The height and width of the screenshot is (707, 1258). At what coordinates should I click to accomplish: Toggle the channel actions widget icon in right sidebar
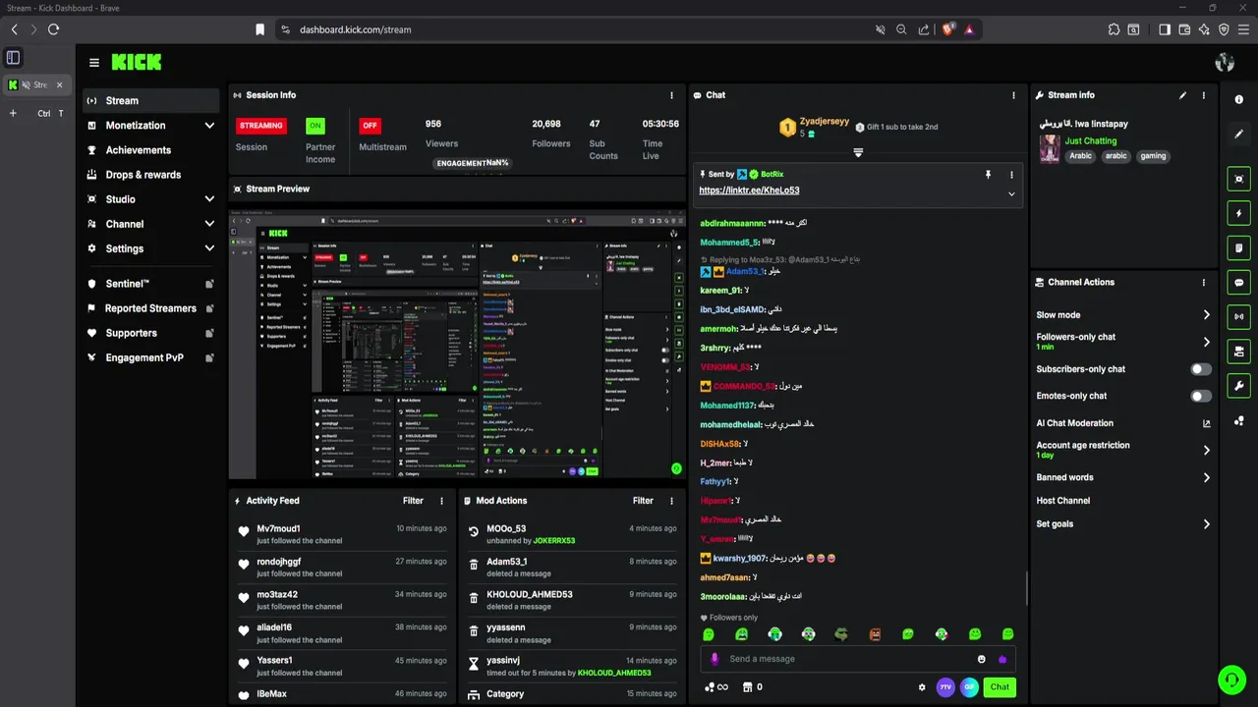pos(1239,352)
